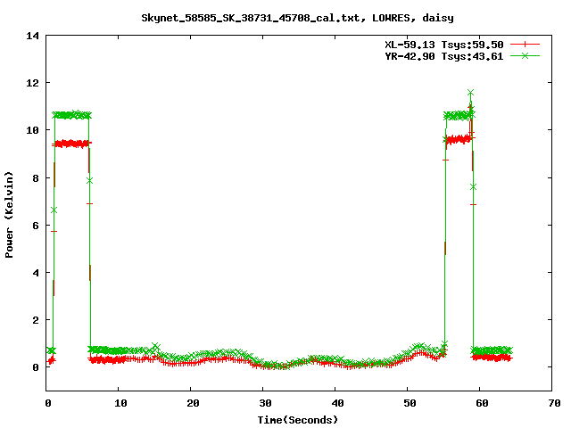Click the y-axis tick label 4
This screenshot has height=428, width=571.
36,273
